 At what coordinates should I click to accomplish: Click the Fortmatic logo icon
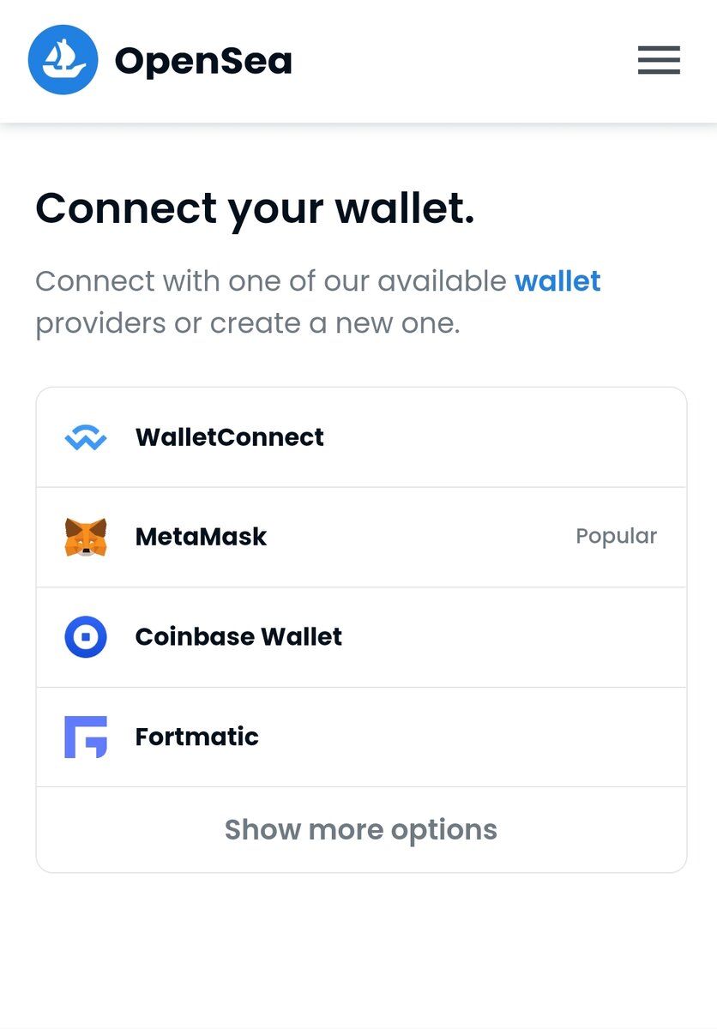pos(86,737)
